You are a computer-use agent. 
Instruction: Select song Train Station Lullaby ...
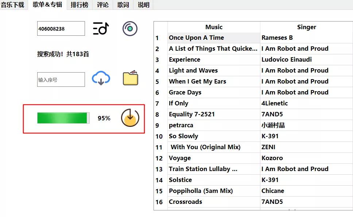tap(214, 169)
